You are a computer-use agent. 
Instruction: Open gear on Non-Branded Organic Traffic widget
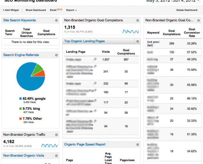tap(56, 135)
